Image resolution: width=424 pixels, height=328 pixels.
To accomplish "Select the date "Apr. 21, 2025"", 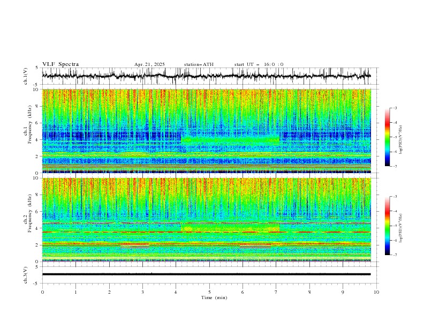I will (x=149, y=64).
